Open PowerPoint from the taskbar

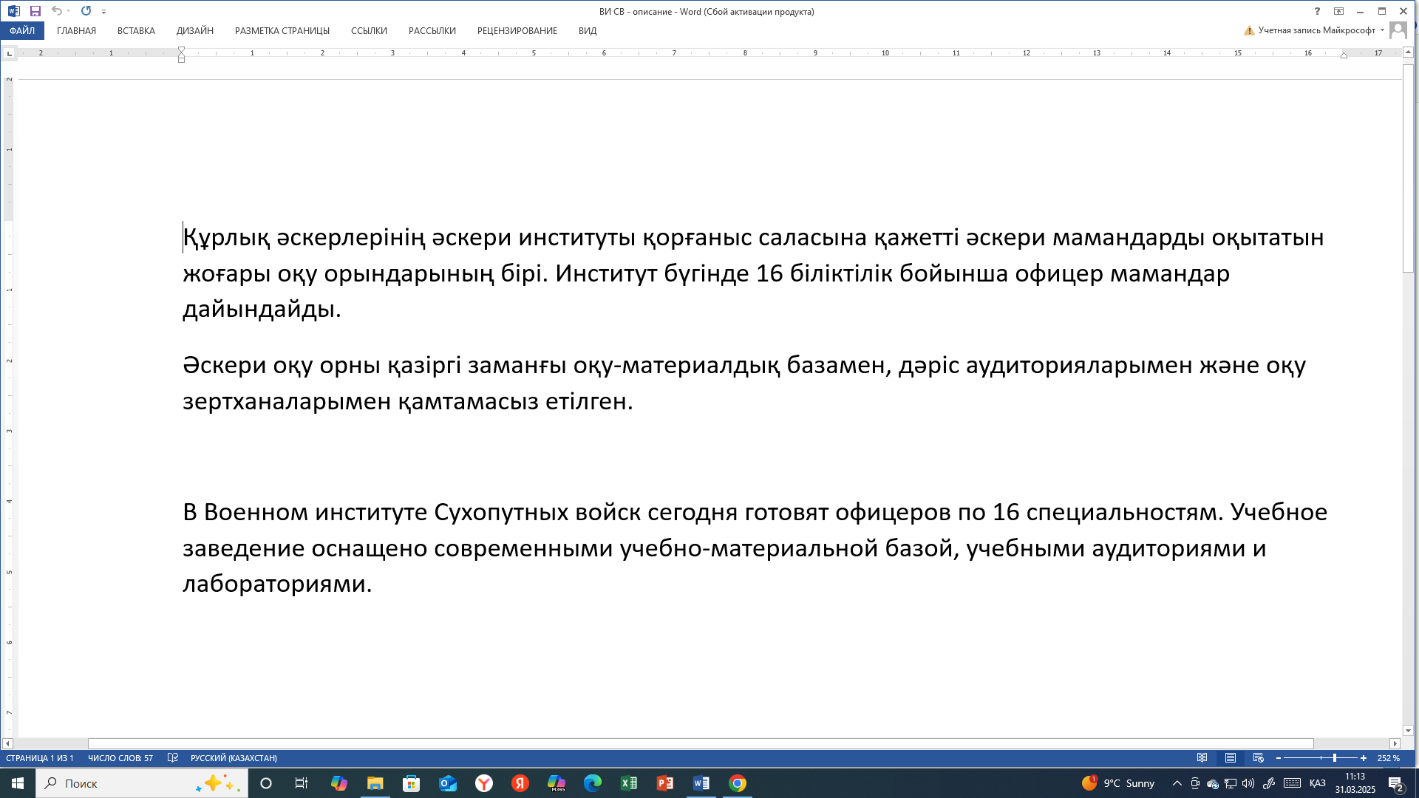665,783
